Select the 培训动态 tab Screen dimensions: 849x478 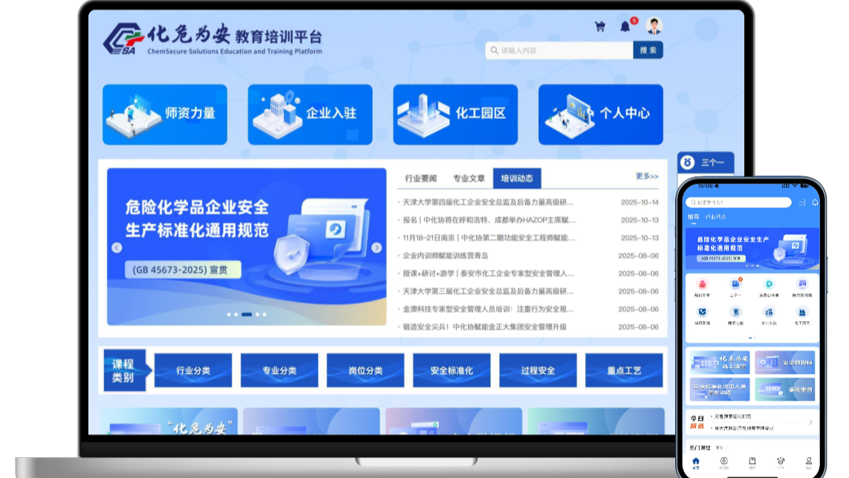point(517,178)
